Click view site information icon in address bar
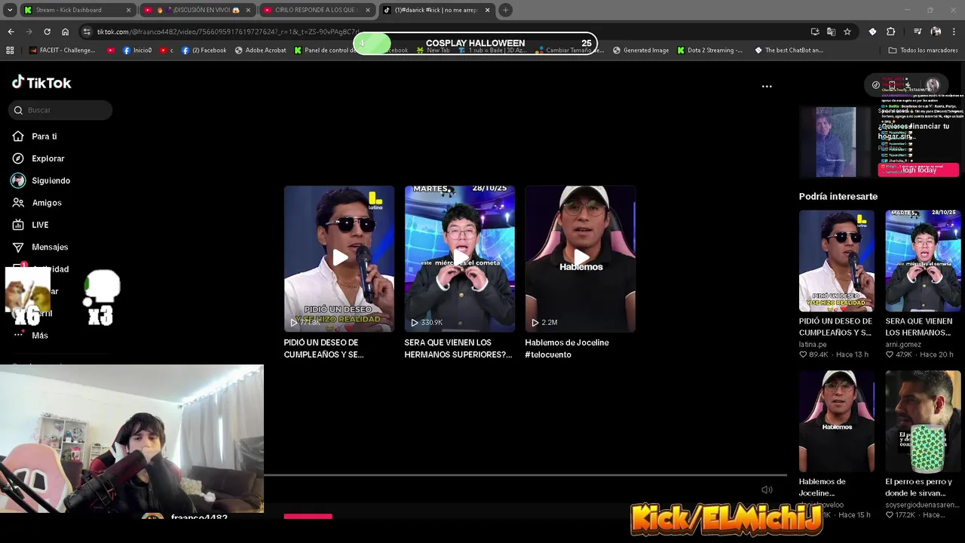 coord(87,32)
